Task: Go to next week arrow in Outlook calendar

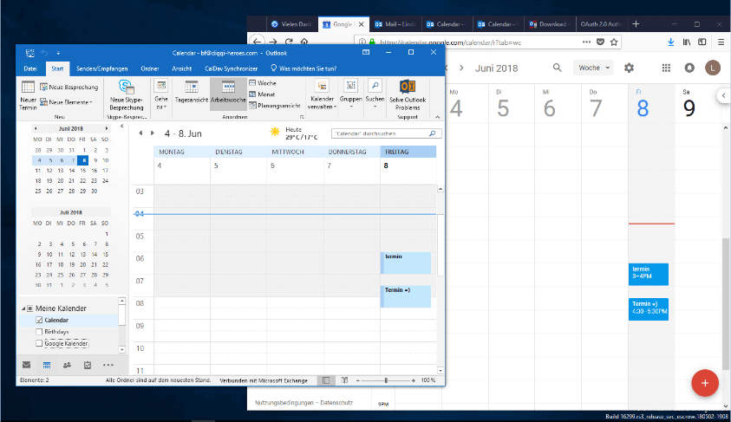Action: click(152, 133)
